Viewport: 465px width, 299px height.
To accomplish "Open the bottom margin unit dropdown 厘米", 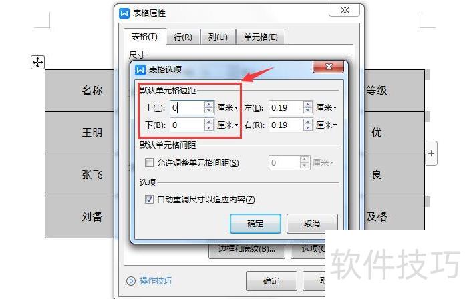I will coord(227,125).
